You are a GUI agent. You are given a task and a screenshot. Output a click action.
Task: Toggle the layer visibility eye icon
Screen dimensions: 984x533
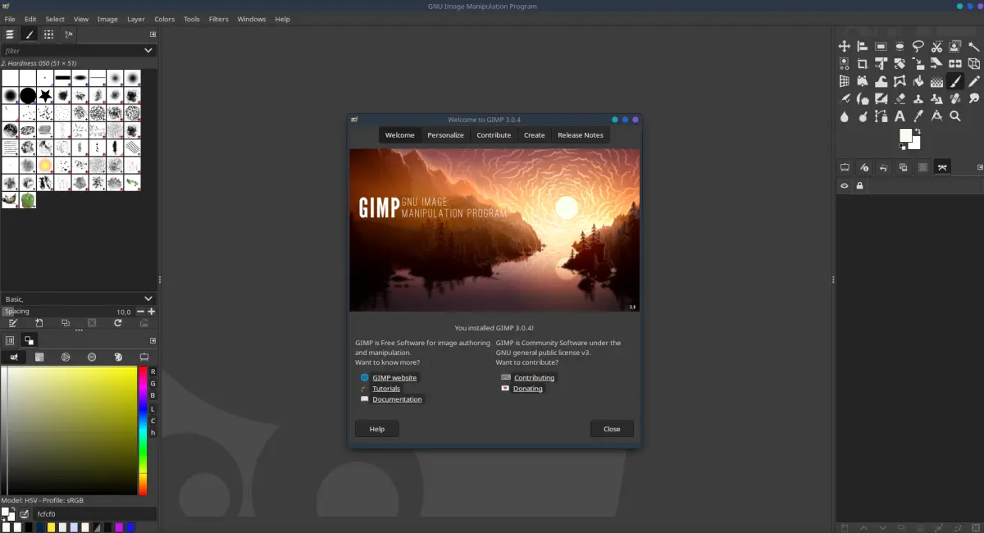pyautogui.click(x=844, y=186)
